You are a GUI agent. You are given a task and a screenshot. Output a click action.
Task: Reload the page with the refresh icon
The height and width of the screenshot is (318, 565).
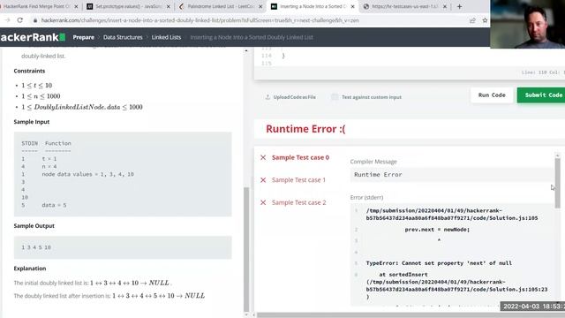pyautogui.click(x=19, y=20)
